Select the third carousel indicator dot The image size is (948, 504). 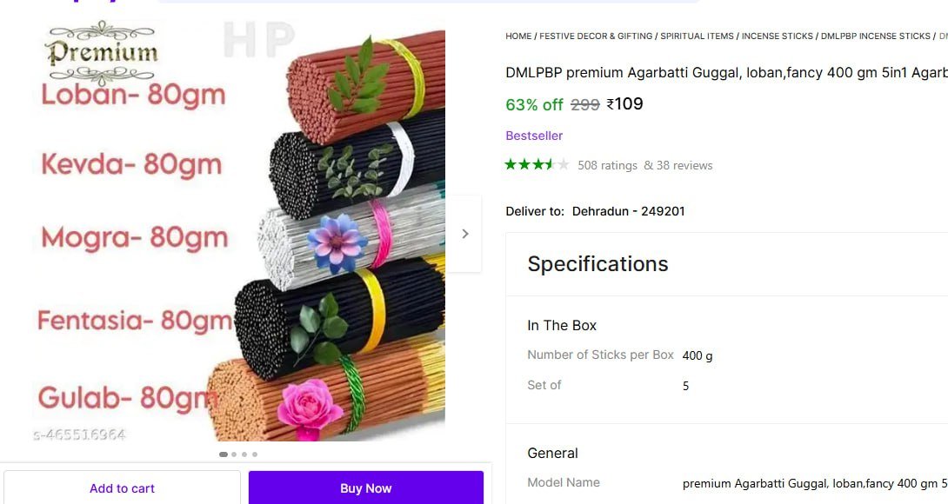[244, 454]
